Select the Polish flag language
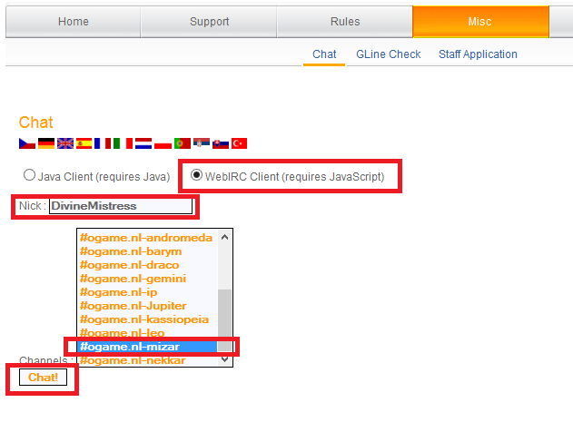Image resolution: width=573 pixels, height=432 pixels. [x=163, y=143]
